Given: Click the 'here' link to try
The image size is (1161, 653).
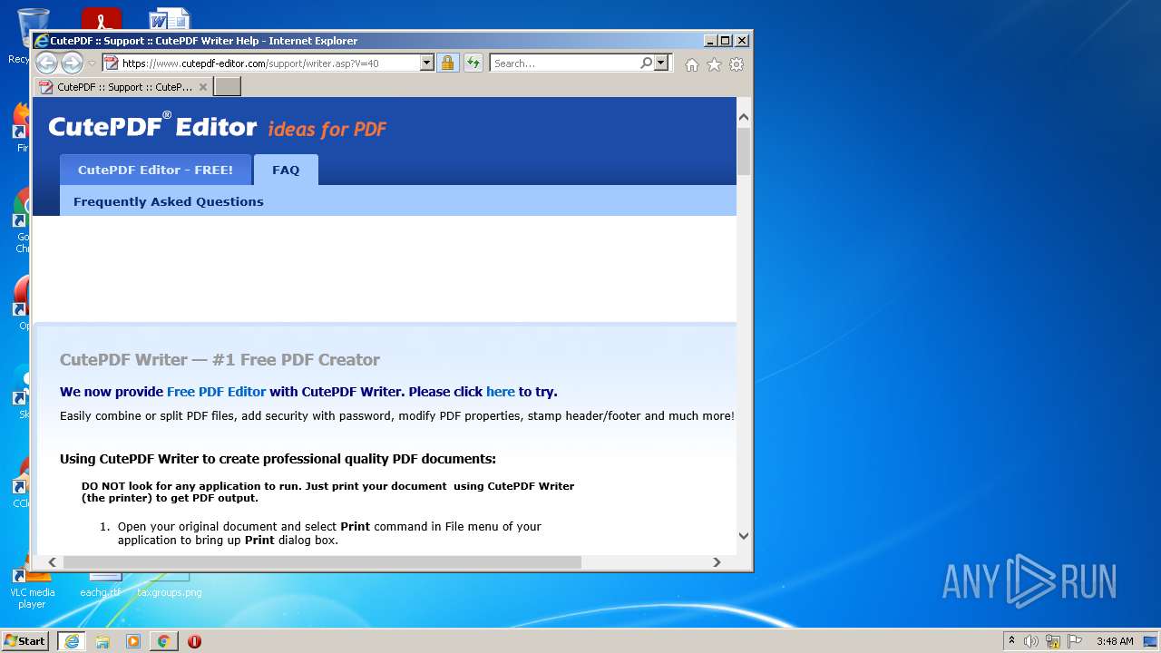Looking at the screenshot, I should (x=501, y=392).
